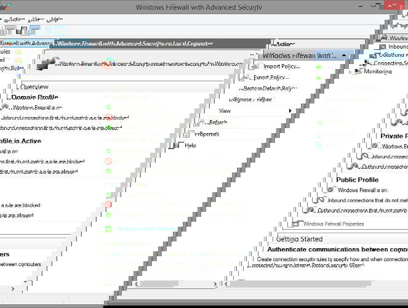Open the Action menu
The height and width of the screenshot is (308, 408).
(15, 20)
